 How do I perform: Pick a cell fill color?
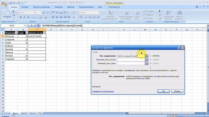(40, 17)
